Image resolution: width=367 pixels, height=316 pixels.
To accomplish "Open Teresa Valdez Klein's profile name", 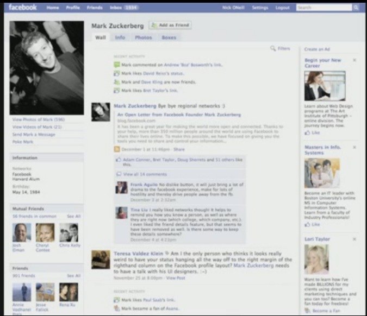I will tap(139, 254).
